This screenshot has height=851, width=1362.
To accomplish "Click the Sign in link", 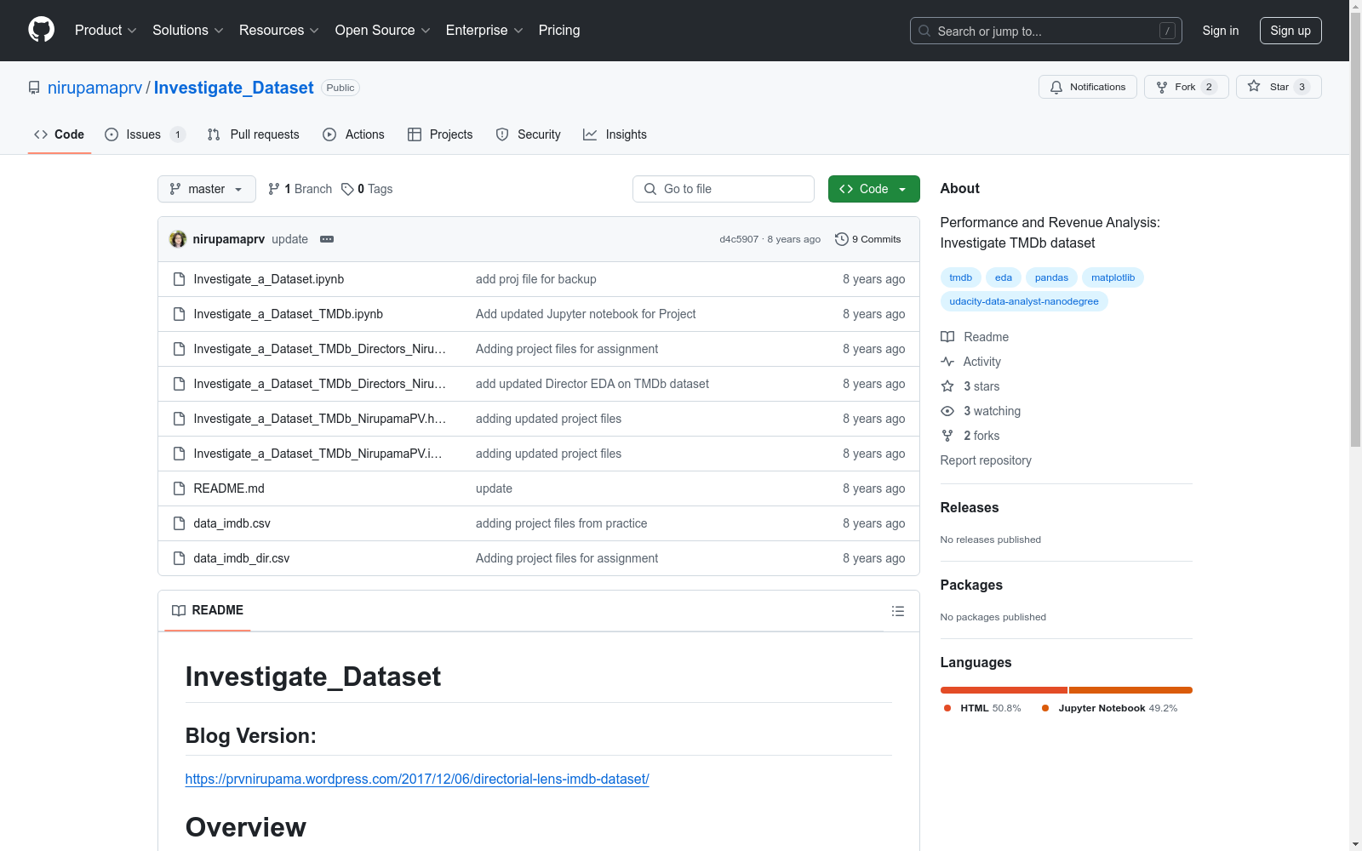I will pos(1221,31).
